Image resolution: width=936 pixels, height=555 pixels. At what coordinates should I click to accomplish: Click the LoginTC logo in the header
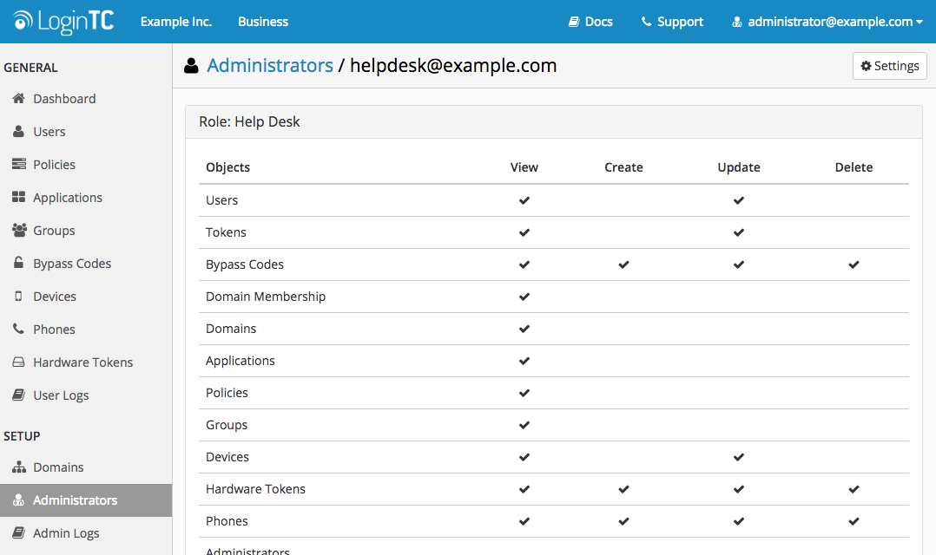coord(63,22)
